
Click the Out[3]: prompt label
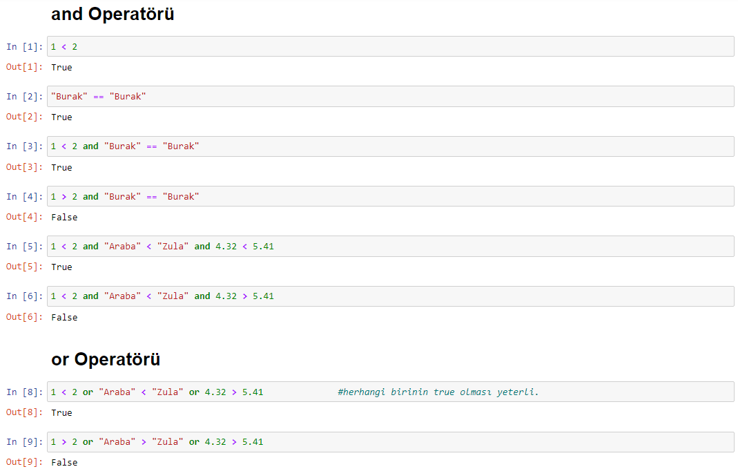(x=24, y=167)
